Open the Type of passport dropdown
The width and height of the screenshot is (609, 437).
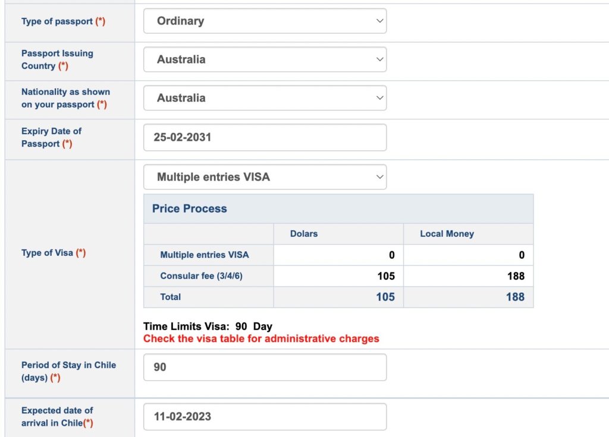point(265,21)
